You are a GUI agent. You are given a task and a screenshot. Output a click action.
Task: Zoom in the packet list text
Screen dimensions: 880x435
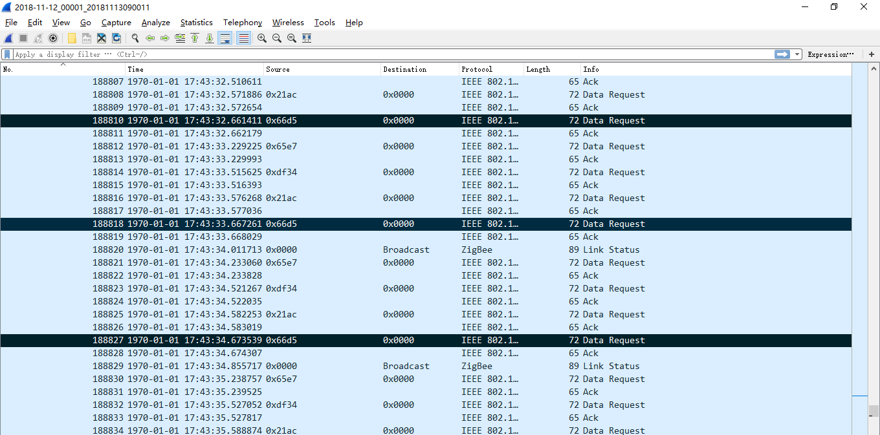262,38
